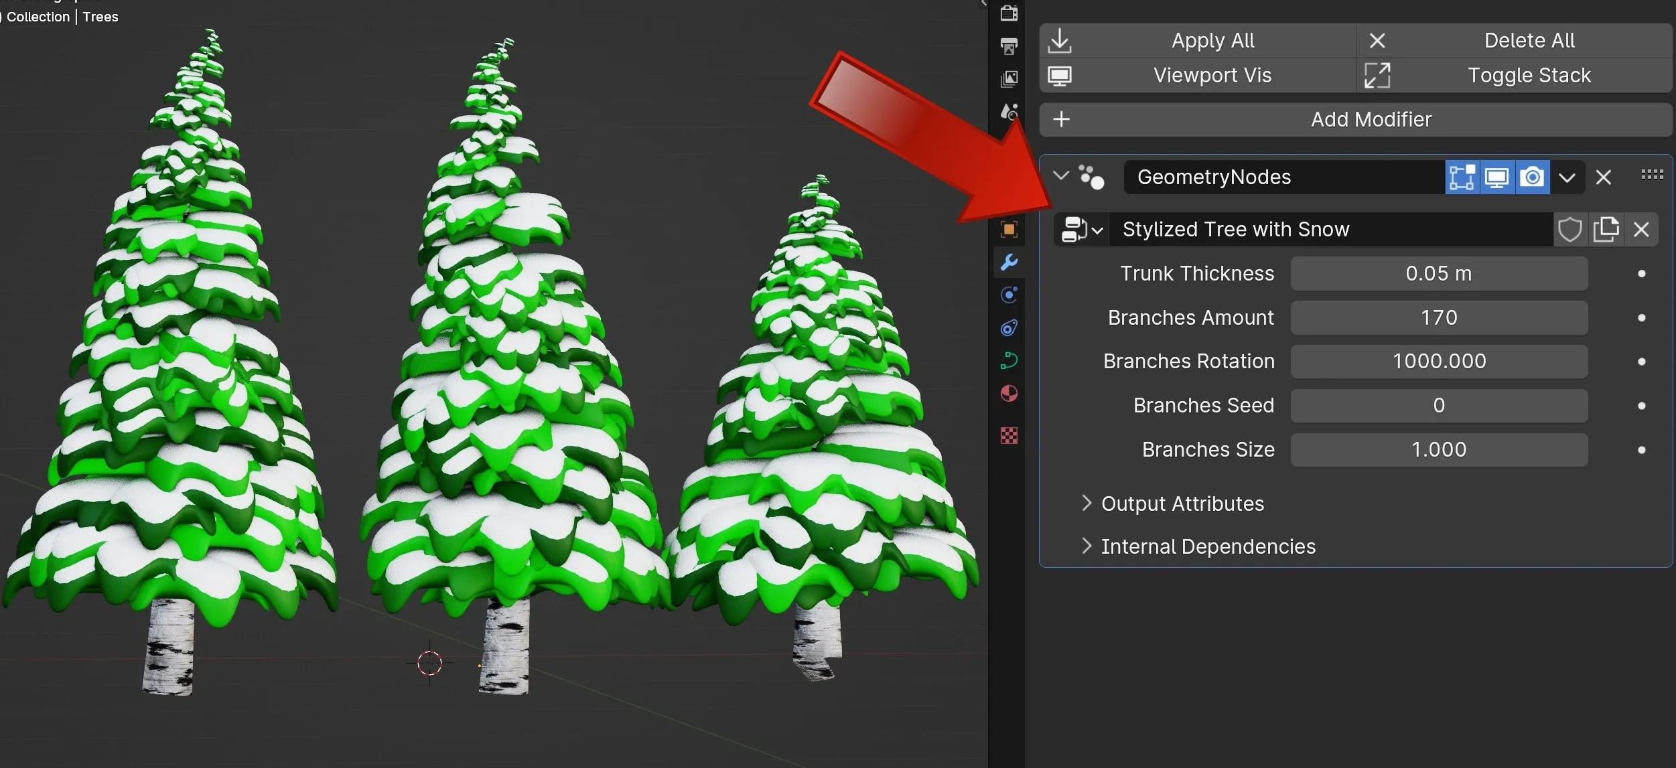Toggle the fake user shield on node group

pyautogui.click(x=1570, y=230)
